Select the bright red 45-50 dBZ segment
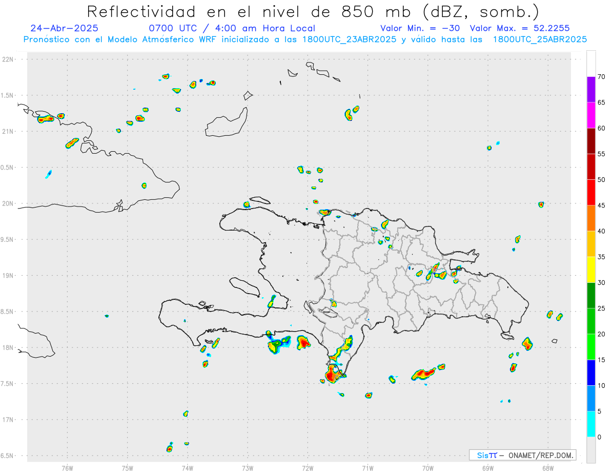 click(591, 193)
